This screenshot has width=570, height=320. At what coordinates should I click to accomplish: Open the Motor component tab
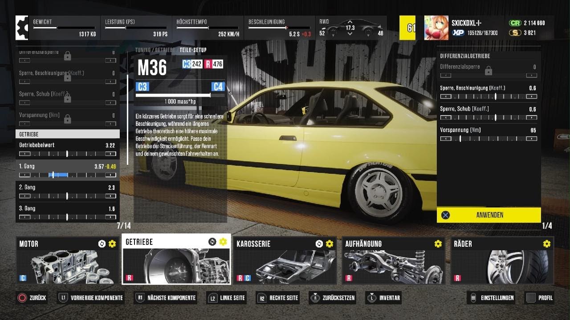pos(68,261)
